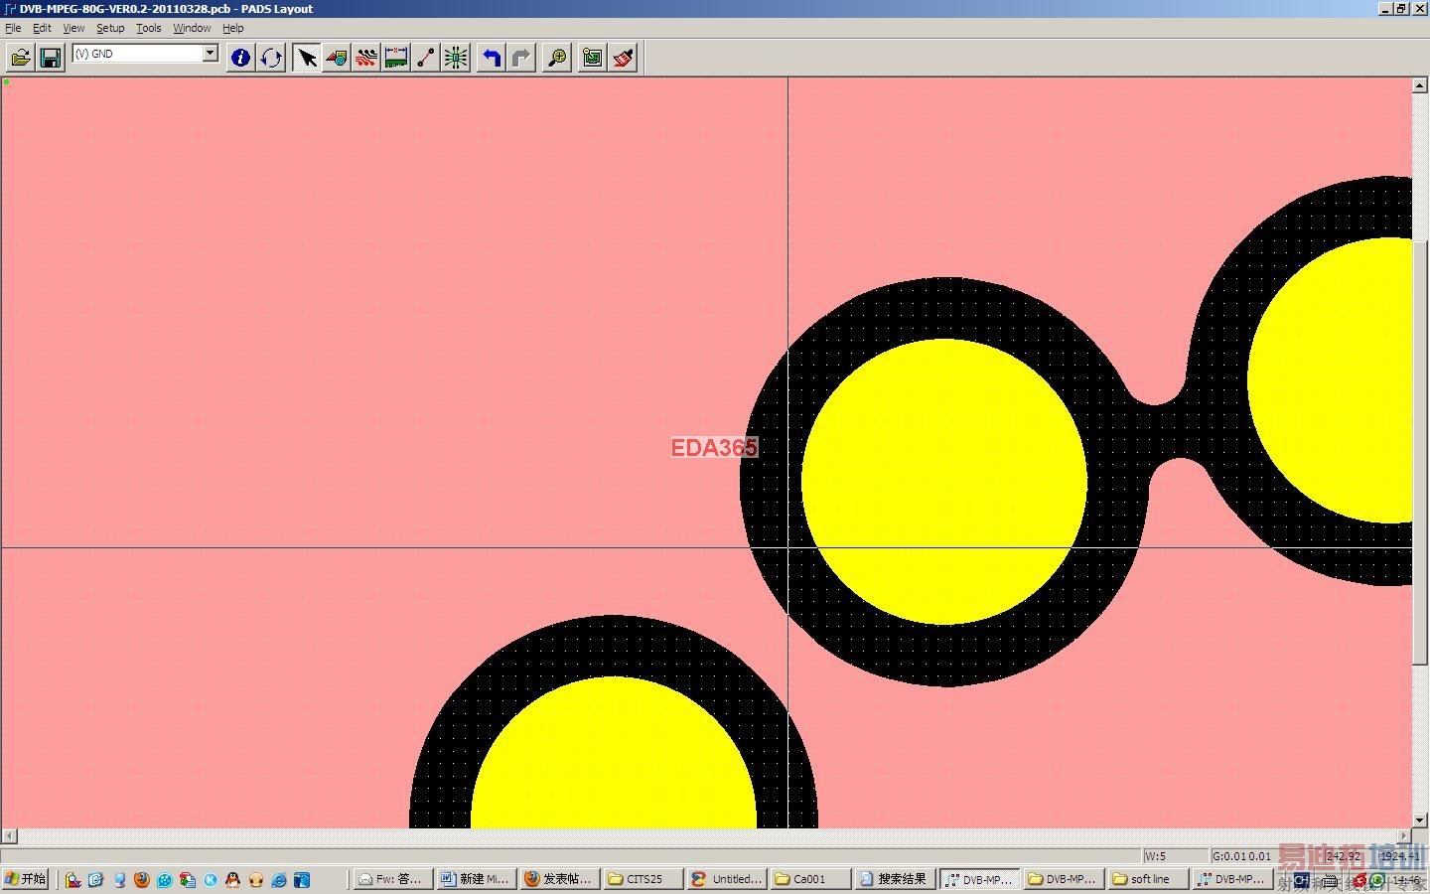Open the Drafting toolbar icon
1430x894 pixels.
coord(337,58)
